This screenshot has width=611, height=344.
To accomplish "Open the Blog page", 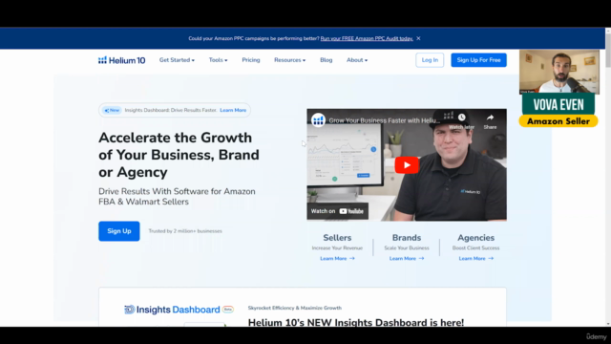I will 327,60.
